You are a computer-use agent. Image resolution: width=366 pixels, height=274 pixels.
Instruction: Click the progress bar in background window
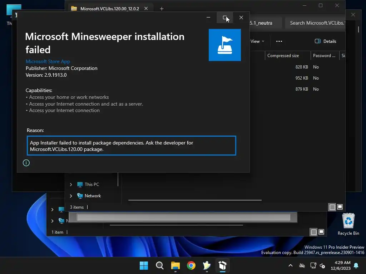coord(183,217)
